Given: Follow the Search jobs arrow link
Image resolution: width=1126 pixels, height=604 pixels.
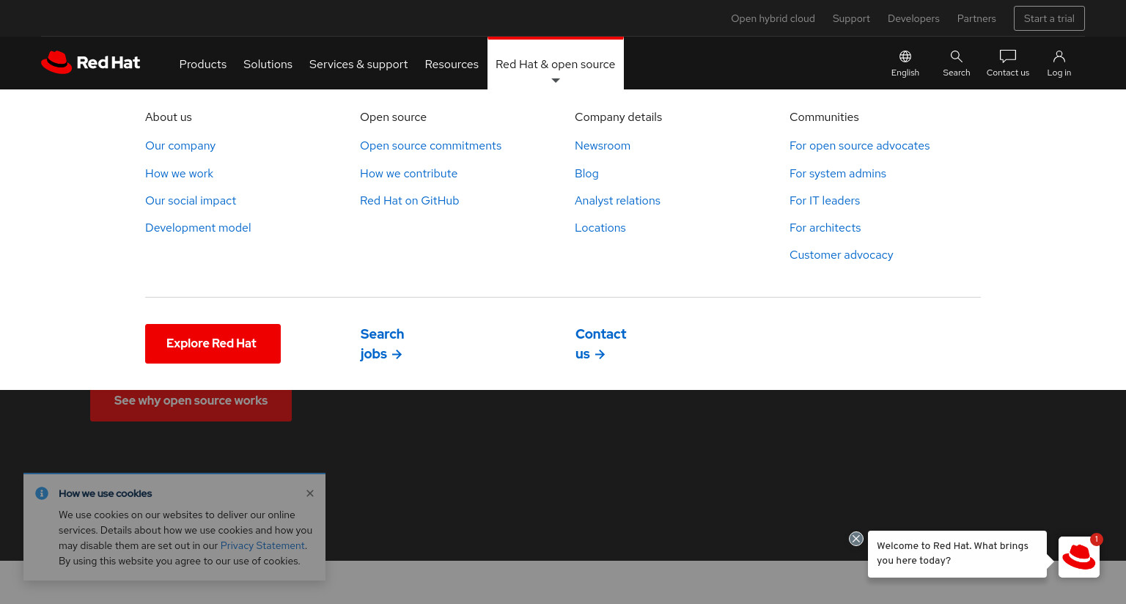Looking at the screenshot, I should pos(382,344).
